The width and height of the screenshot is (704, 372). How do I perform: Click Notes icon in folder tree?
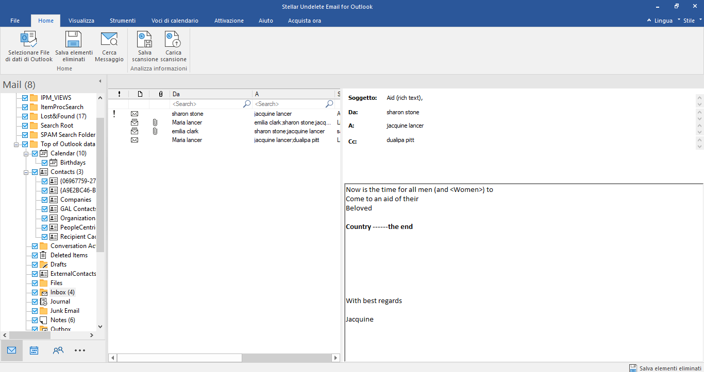[x=44, y=320]
